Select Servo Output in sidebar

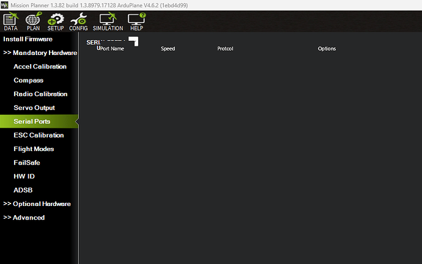[34, 108]
